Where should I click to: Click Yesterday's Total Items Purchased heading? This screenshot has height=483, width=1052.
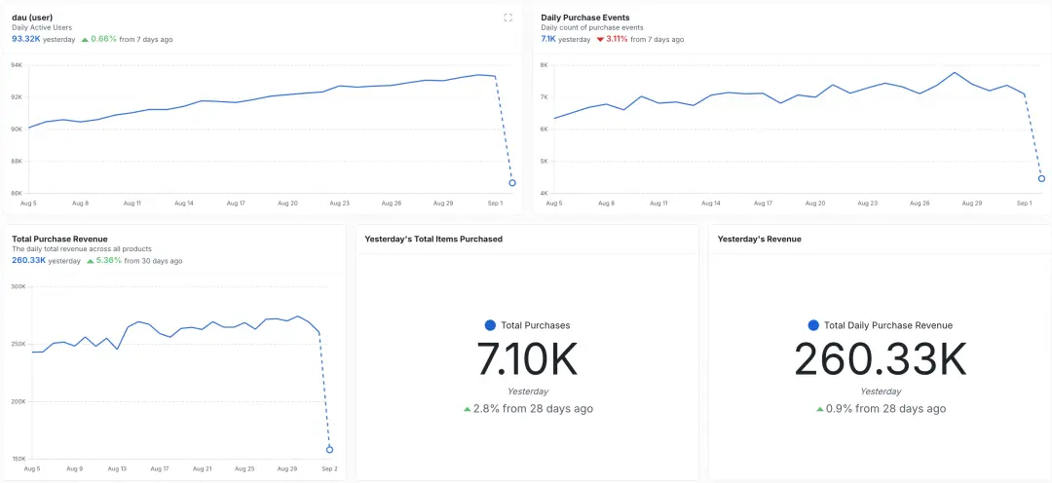tap(433, 239)
